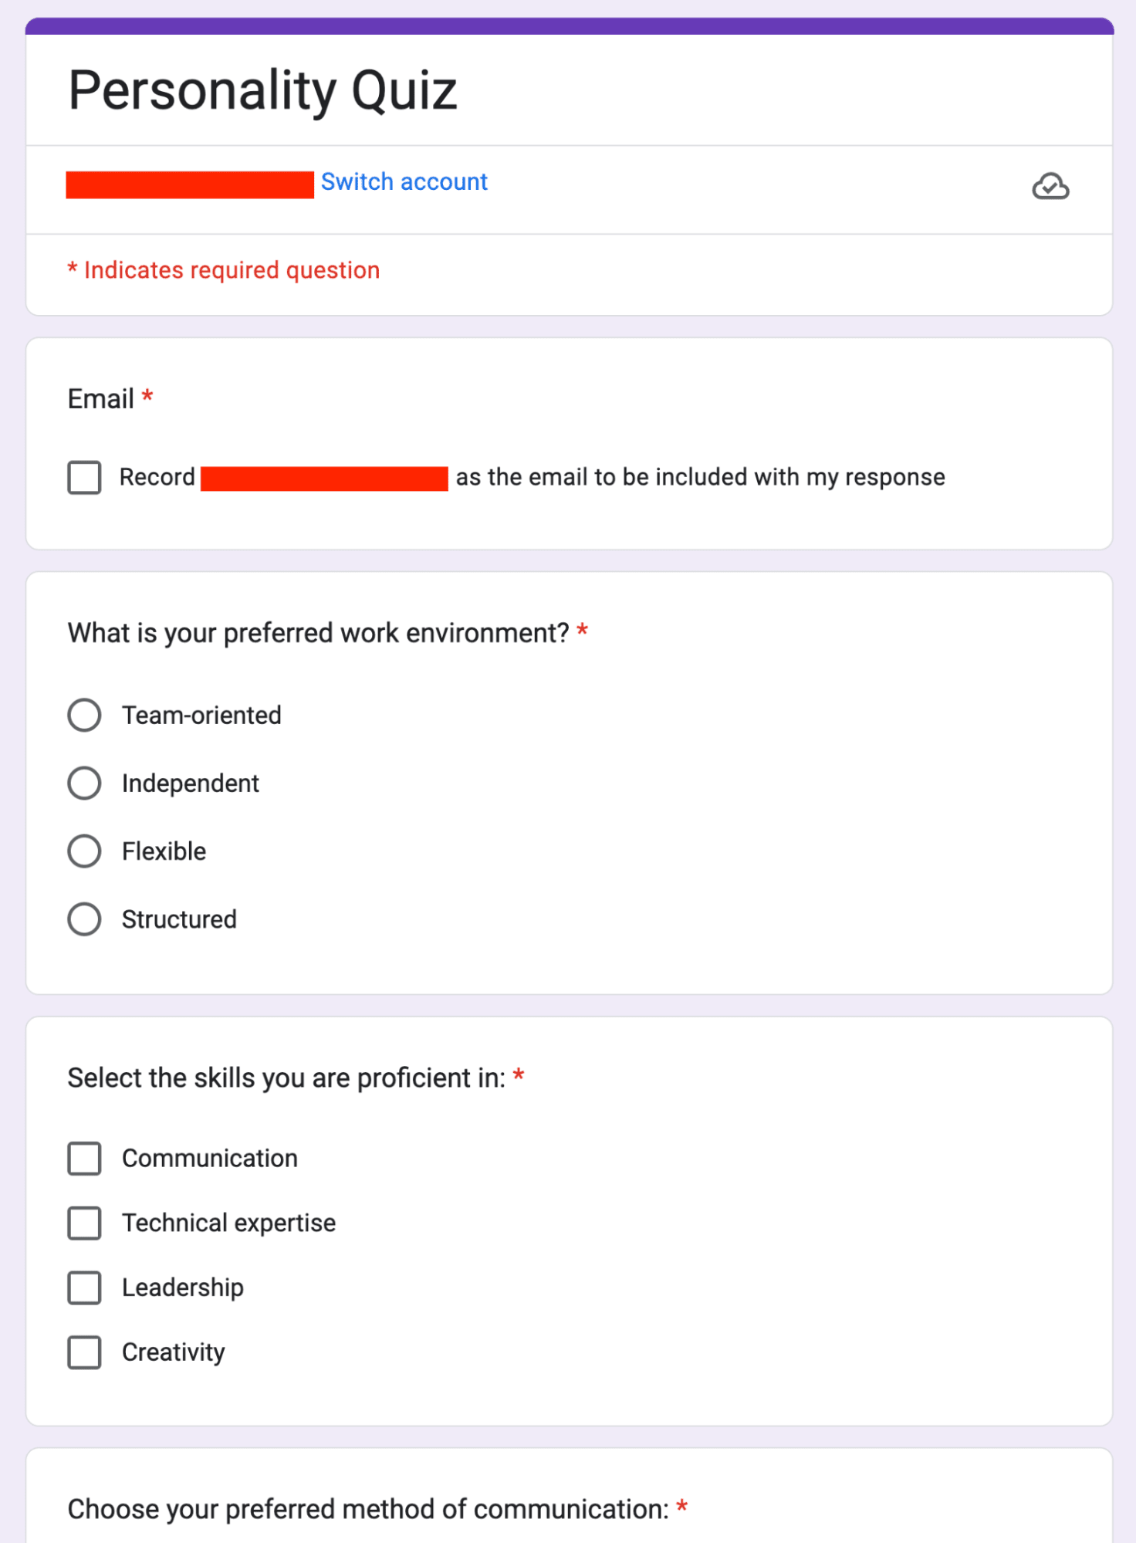
Task: Click the redacted account email area
Action: tap(190, 185)
